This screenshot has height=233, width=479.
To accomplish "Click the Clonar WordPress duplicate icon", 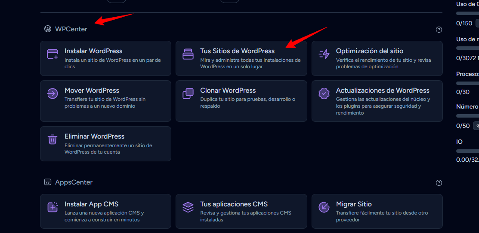I will [188, 94].
